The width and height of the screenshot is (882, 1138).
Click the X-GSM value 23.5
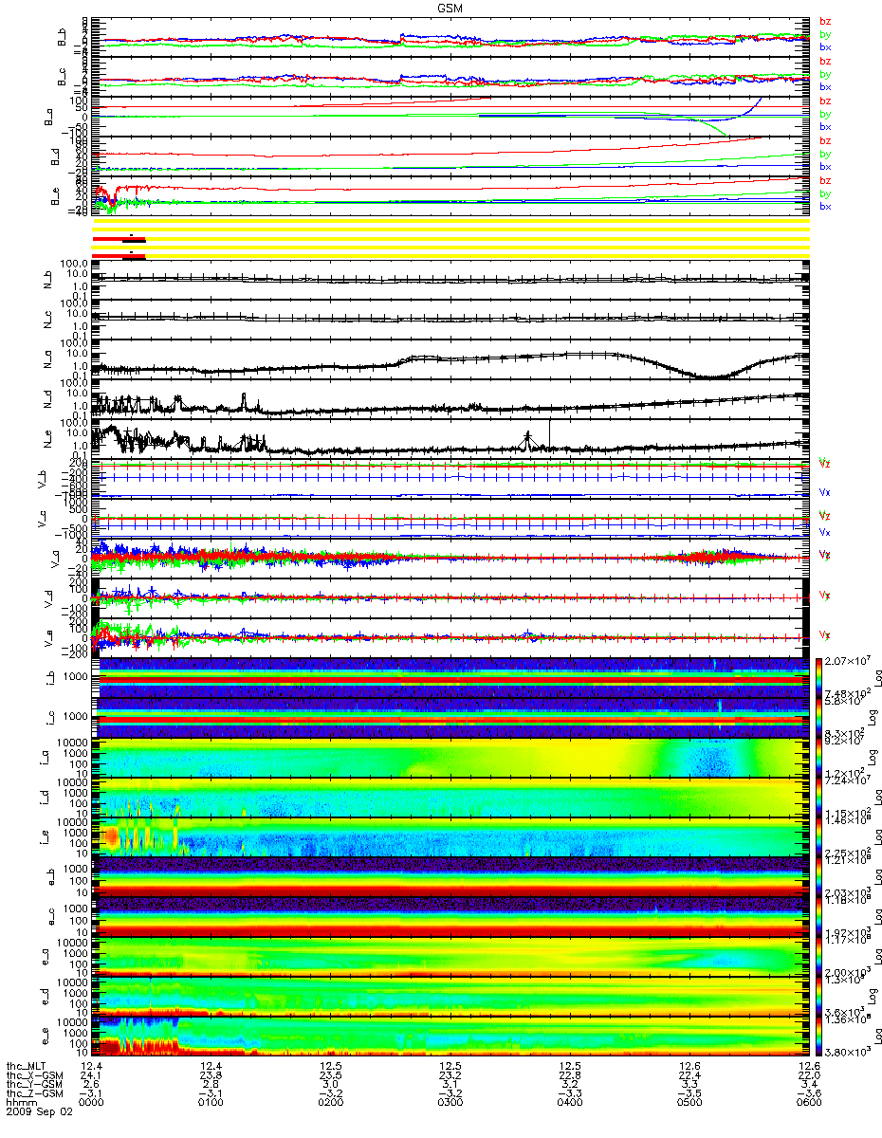[x=329, y=1075]
